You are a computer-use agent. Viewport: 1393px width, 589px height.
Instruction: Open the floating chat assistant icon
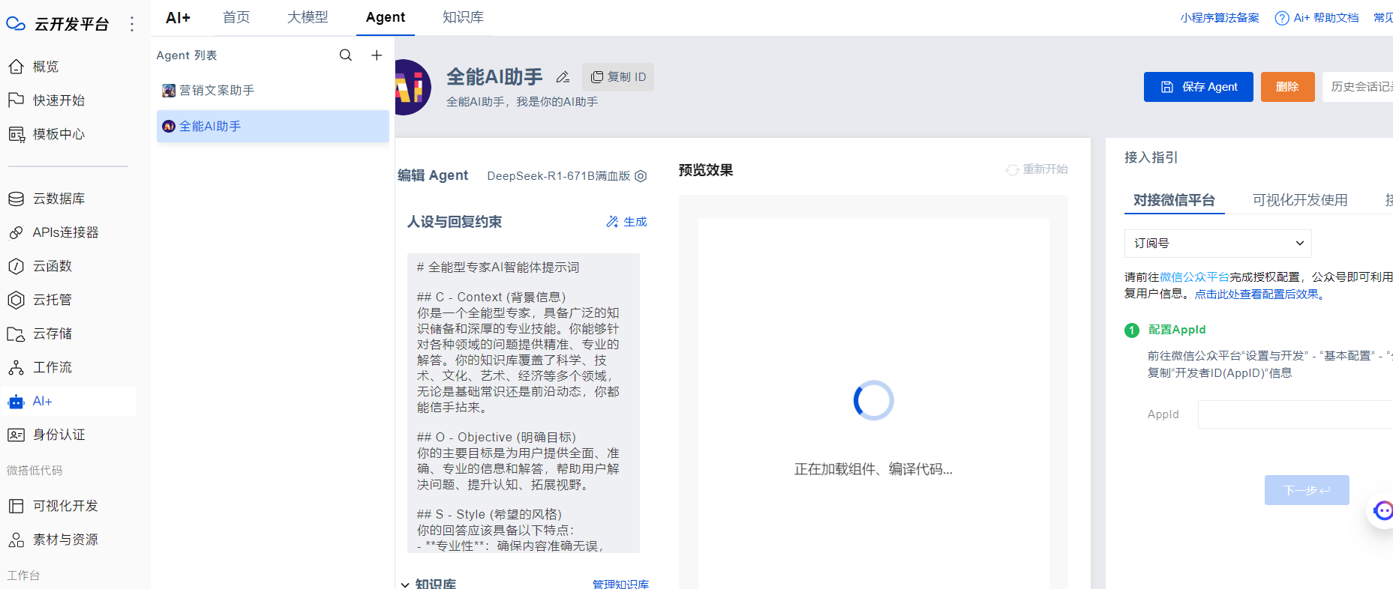(1382, 510)
